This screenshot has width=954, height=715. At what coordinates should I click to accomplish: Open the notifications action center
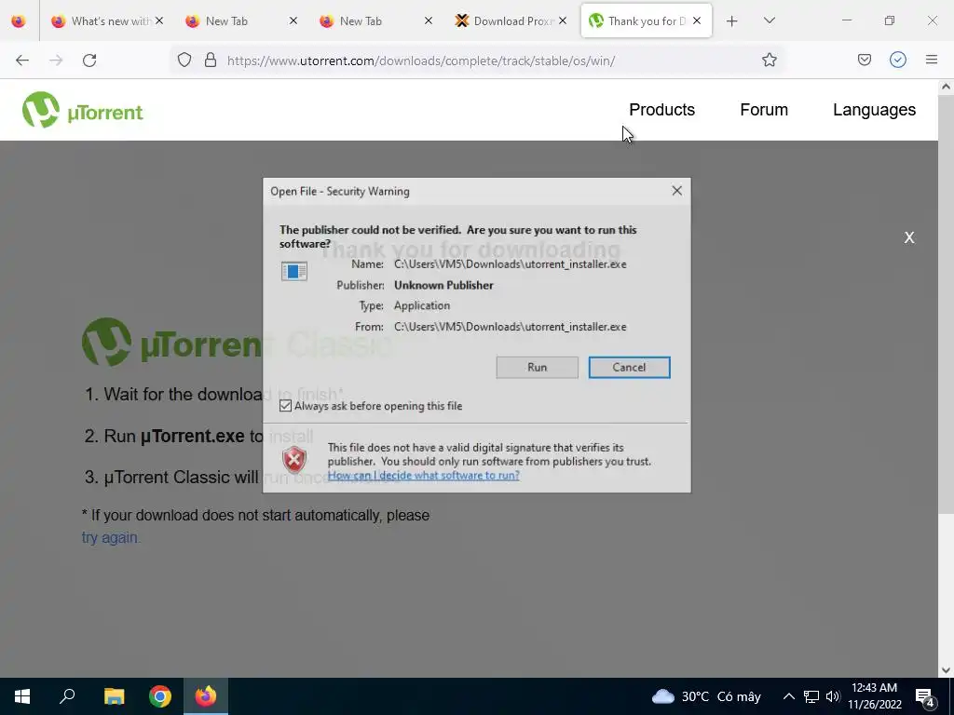point(925,697)
